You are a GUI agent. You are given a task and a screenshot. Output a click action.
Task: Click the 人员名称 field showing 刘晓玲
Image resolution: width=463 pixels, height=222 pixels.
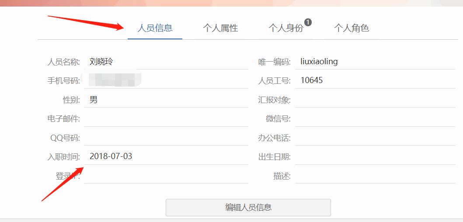point(166,62)
